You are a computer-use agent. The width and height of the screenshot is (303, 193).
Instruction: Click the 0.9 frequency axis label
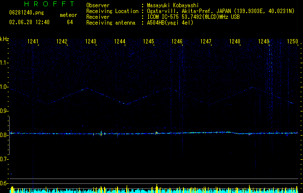4,111
